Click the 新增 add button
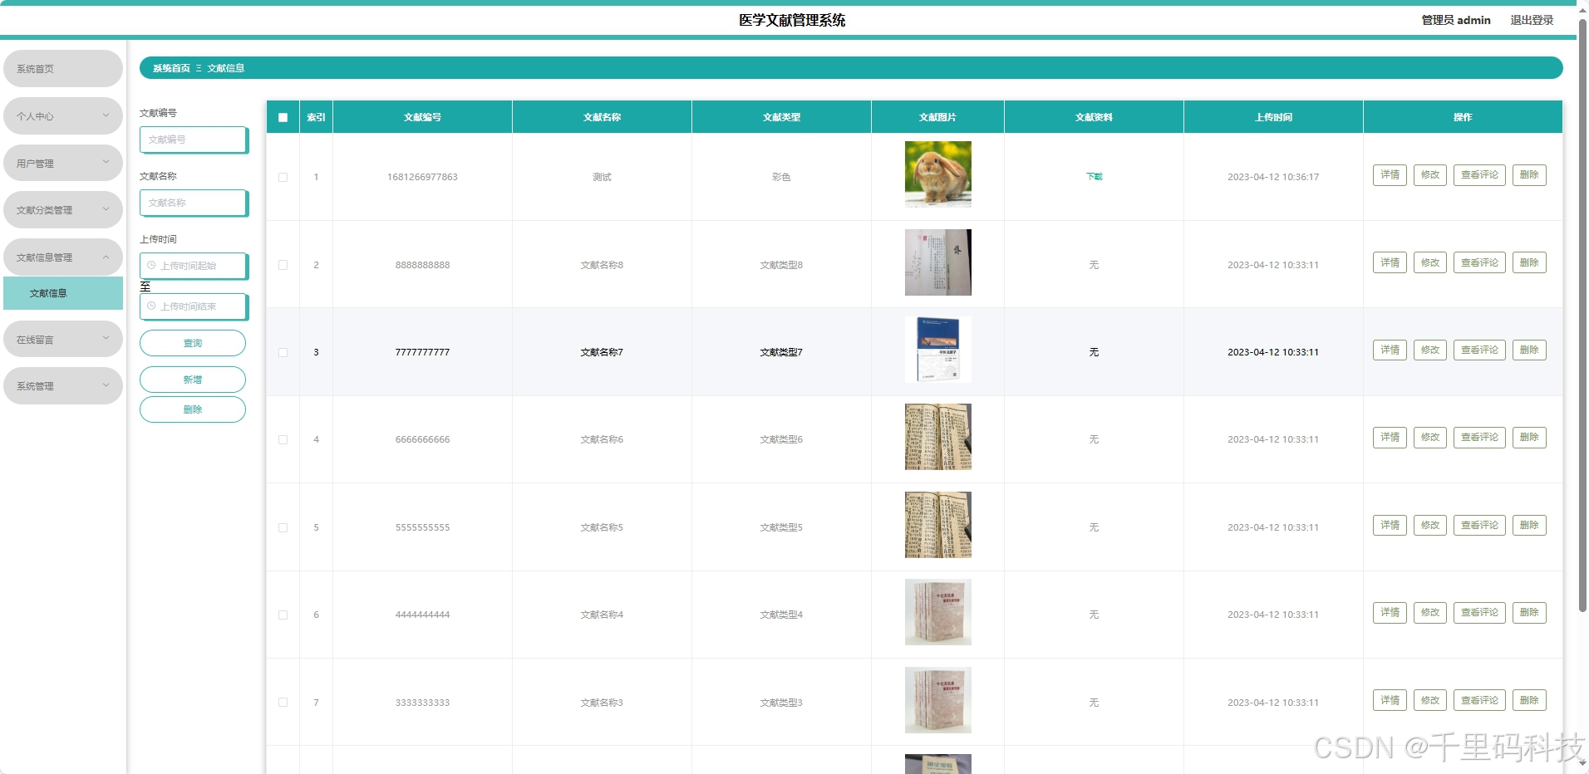Screen dimensions: 1589x774 tap(193, 380)
